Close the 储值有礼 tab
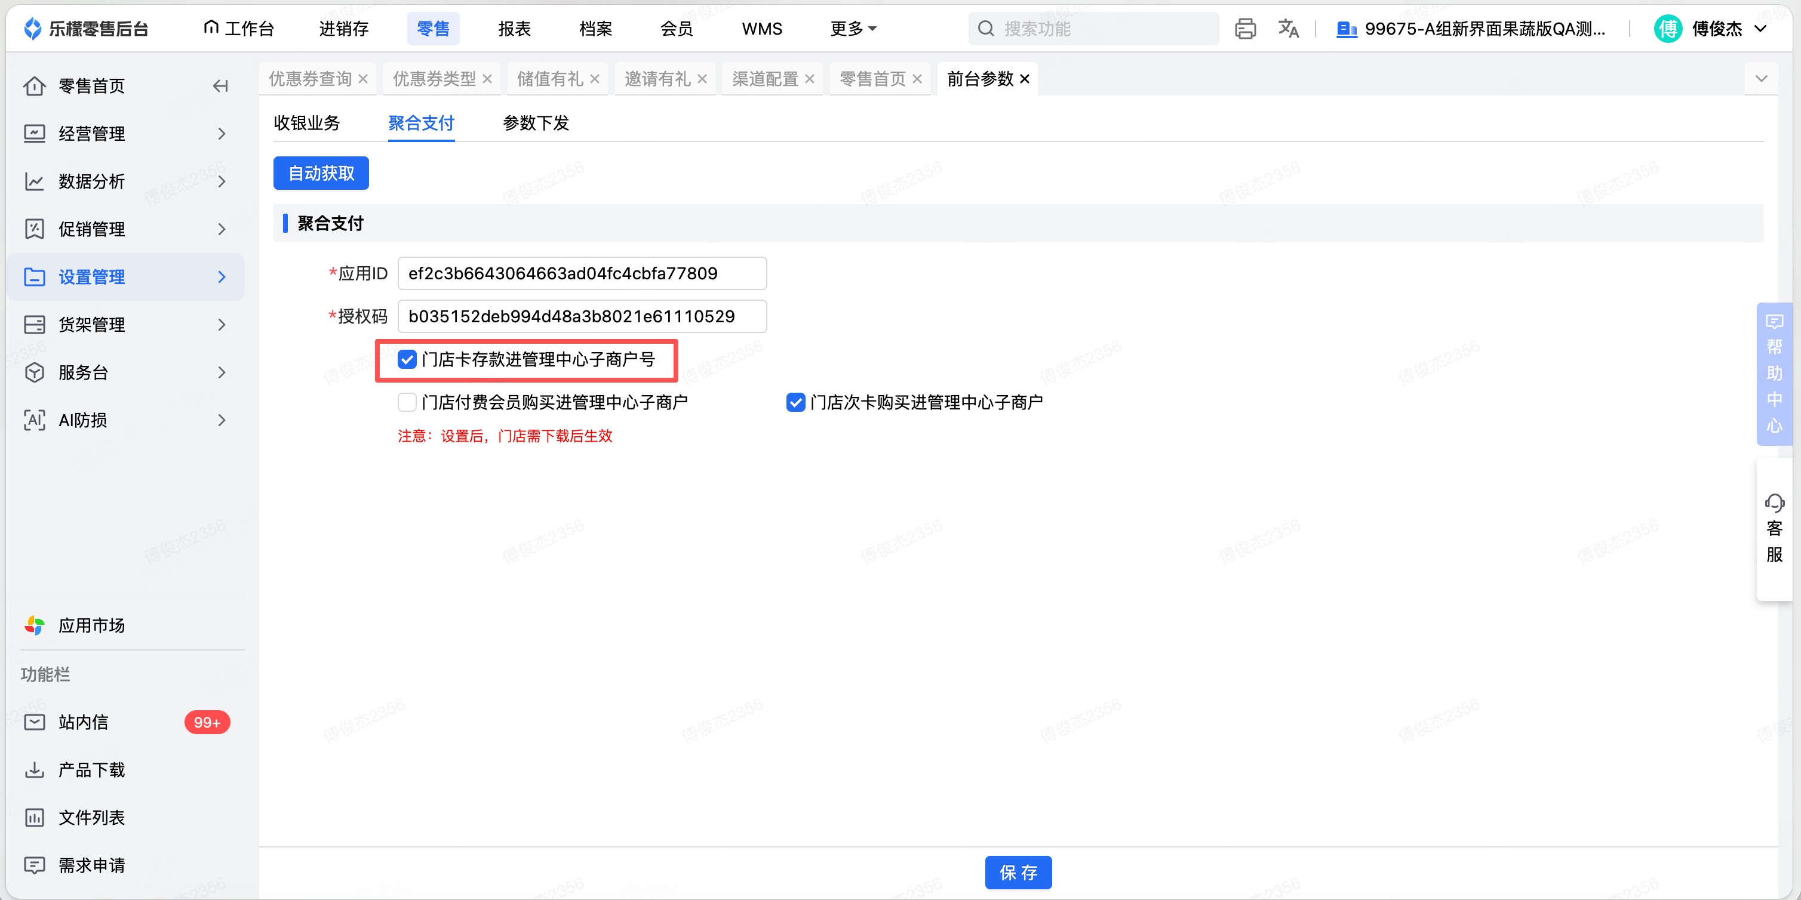 594,79
